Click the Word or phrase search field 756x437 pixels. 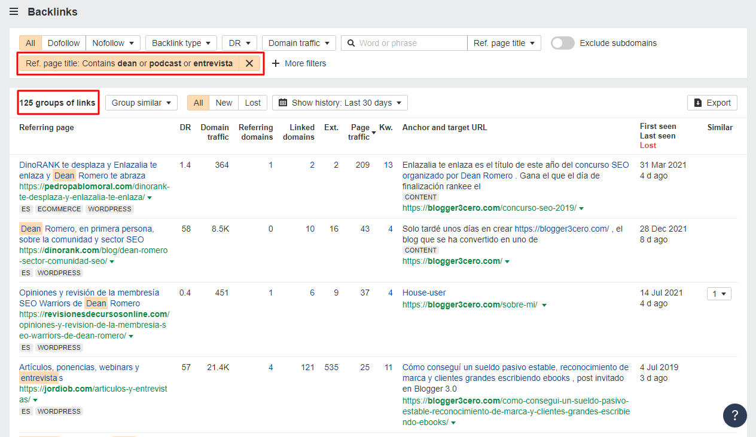(x=410, y=43)
